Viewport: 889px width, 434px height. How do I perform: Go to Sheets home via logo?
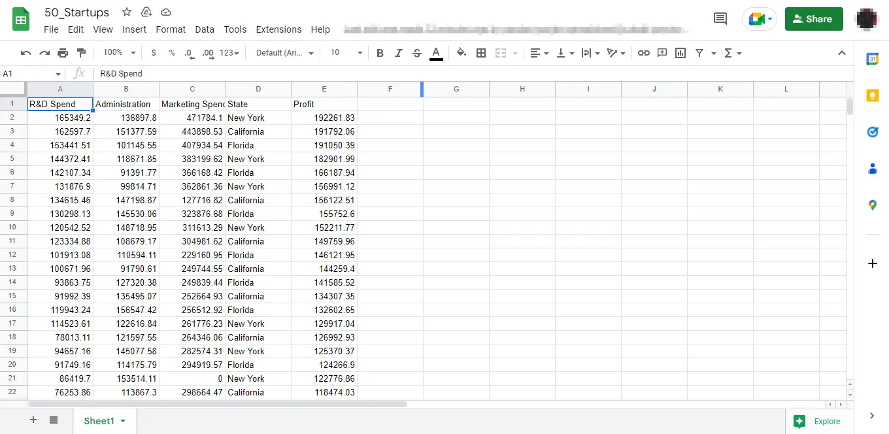click(21, 20)
